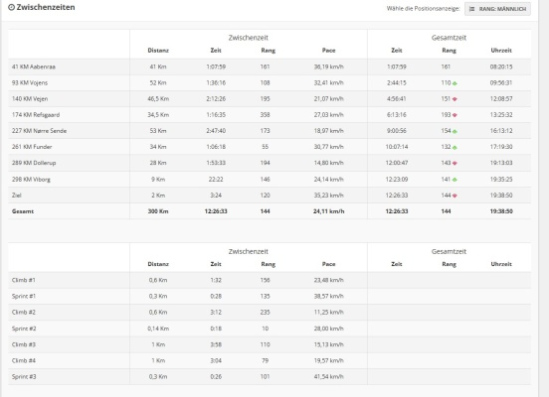Click the Pace header in upper table
Image resolution: width=549 pixels, height=397 pixels.
[329, 51]
